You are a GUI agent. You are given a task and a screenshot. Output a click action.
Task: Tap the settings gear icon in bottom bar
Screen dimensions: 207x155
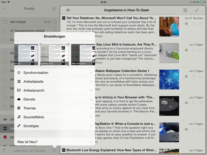(54, 150)
